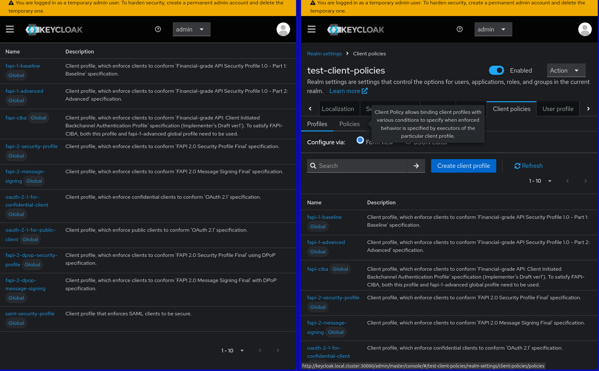The image size is (599, 371).
Task: Open hamburger menu in right window
Action: pos(312,29)
